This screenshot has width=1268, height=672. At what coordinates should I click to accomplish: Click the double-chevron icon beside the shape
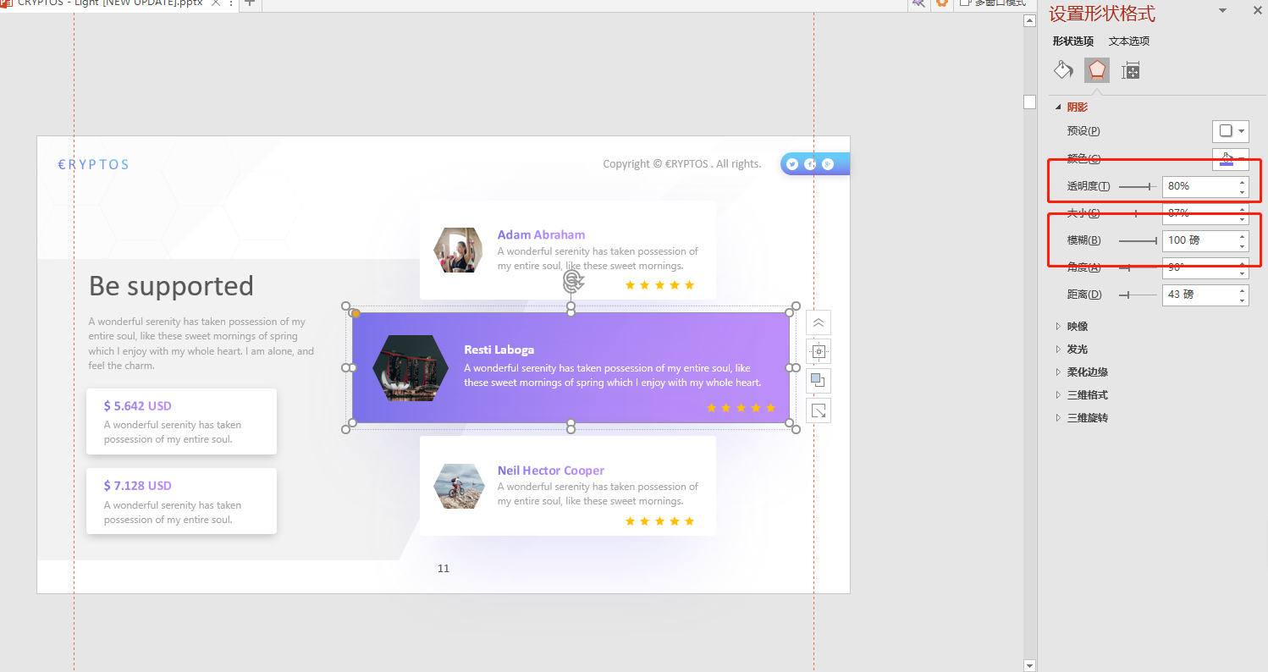pos(819,322)
